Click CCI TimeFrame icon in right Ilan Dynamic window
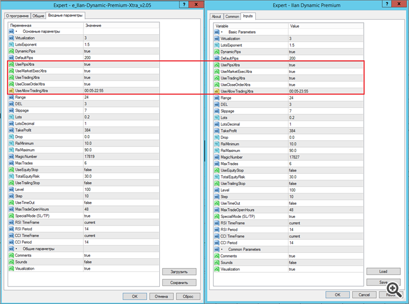 [x=216, y=236]
